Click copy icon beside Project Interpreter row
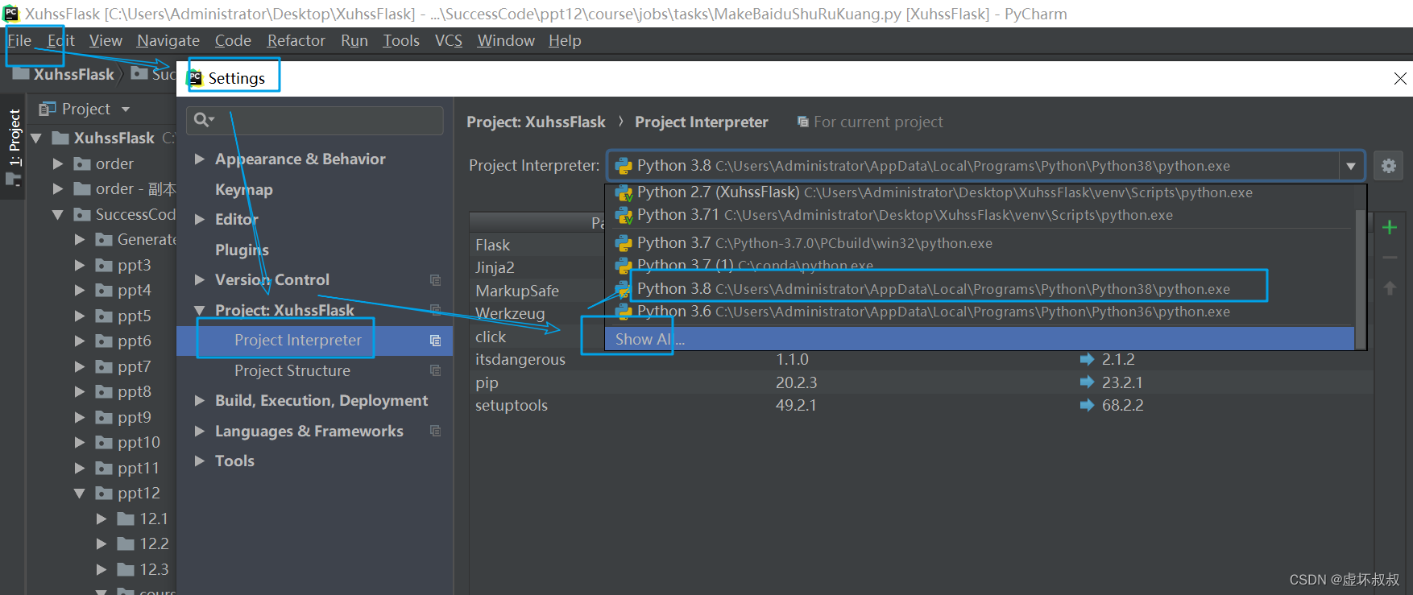This screenshot has width=1413, height=595. tap(435, 341)
